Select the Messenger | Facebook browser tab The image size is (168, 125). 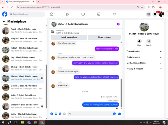[x=20, y=2]
